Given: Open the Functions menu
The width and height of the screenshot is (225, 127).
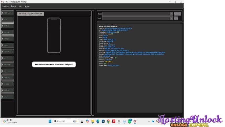Looking at the screenshot, I should coord(6,6).
